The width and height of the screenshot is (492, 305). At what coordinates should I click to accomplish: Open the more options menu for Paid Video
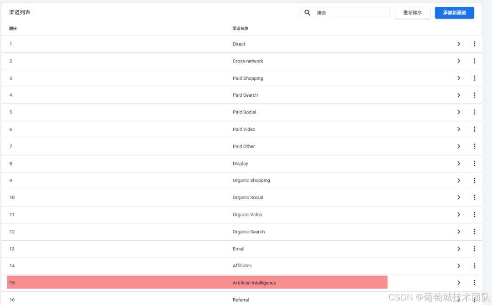(474, 129)
